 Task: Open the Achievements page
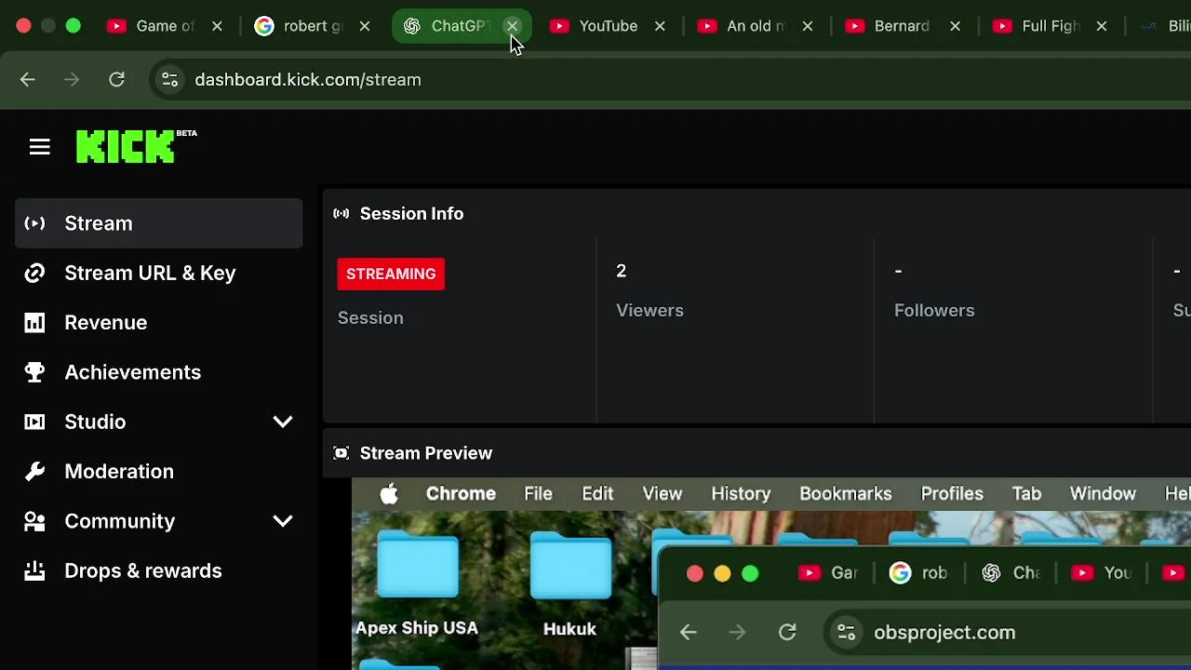click(x=158, y=372)
